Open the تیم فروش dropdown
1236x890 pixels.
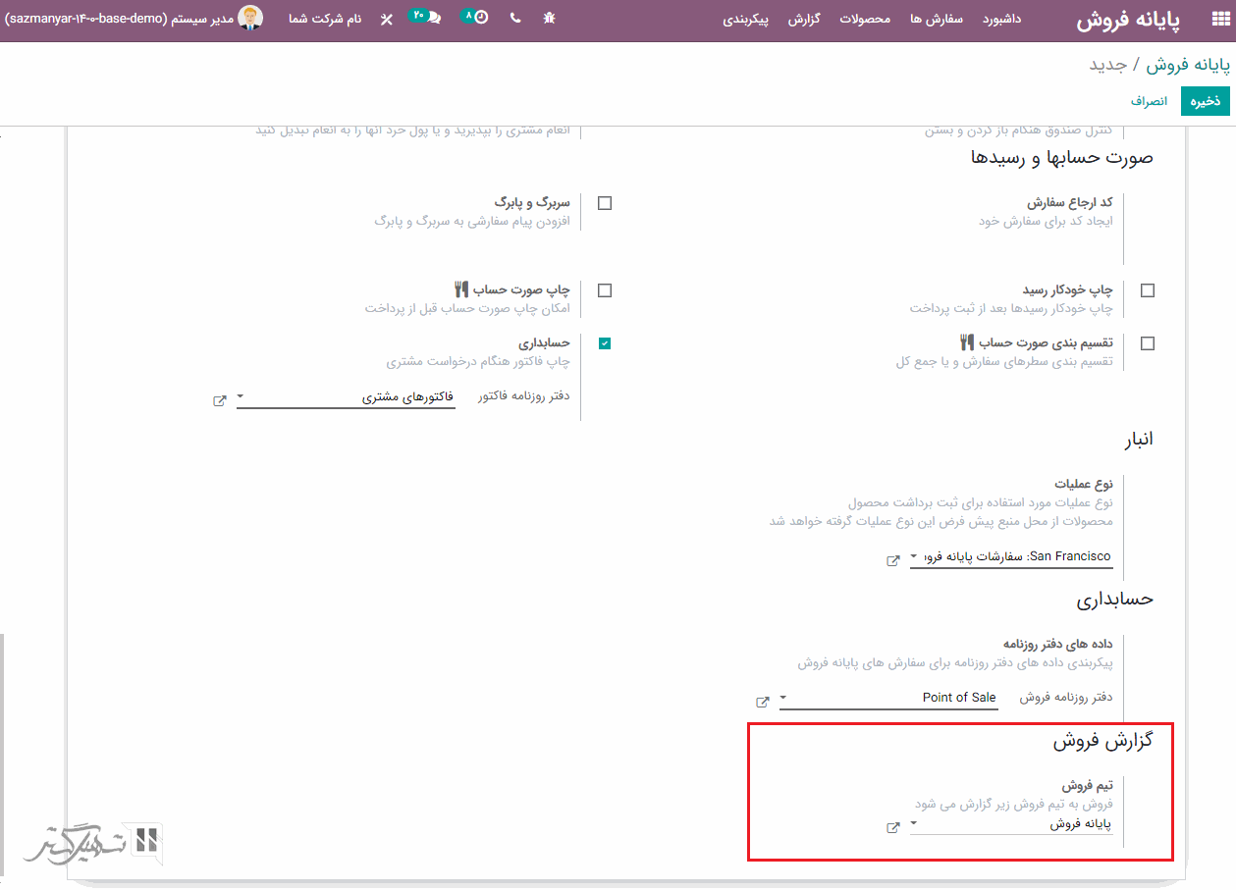(x=1011, y=824)
